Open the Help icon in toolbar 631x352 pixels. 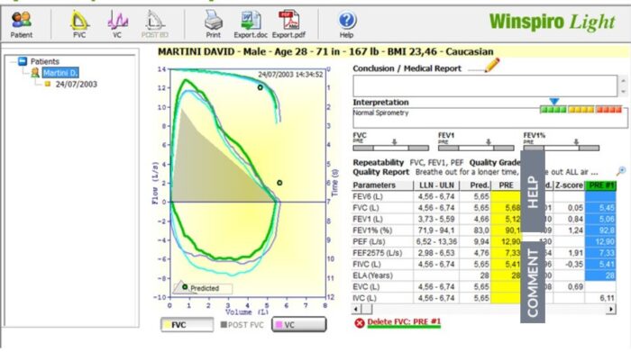click(x=346, y=24)
